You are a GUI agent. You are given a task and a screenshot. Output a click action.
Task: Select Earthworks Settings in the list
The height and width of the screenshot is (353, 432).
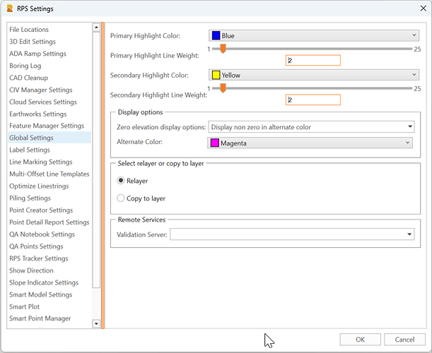tap(38, 114)
